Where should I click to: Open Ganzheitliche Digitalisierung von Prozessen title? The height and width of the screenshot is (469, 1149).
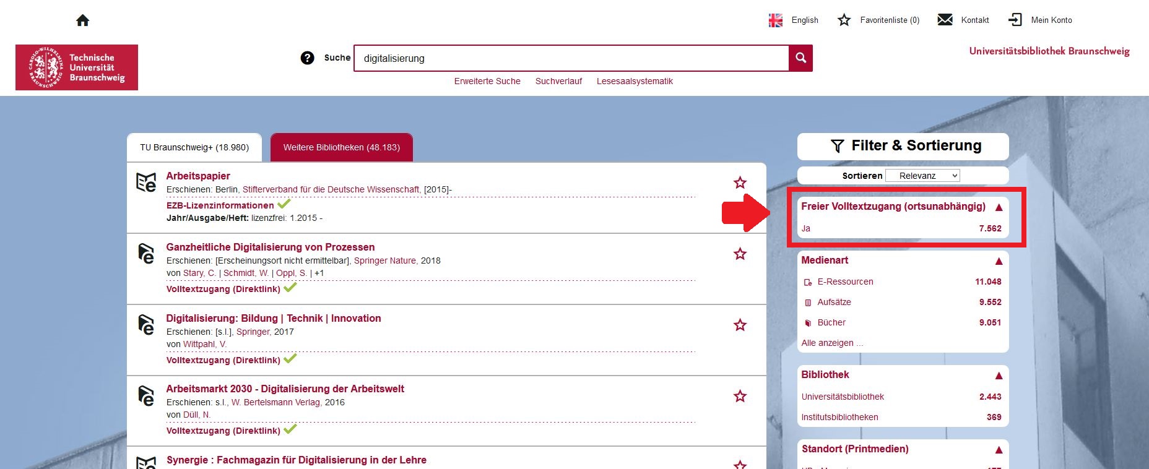271,247
